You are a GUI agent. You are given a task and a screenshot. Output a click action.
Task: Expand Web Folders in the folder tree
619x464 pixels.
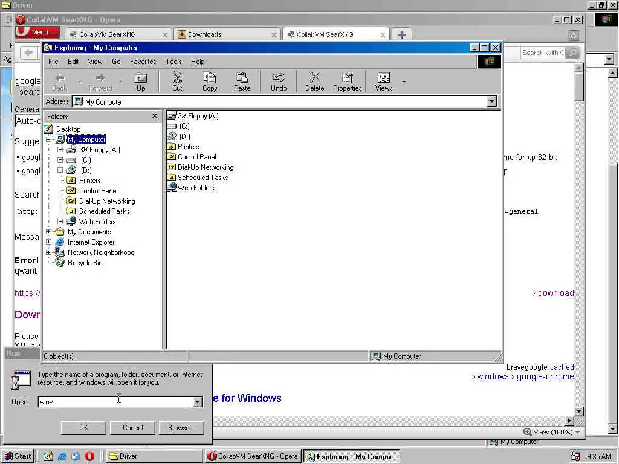click(x=60, y=221)
